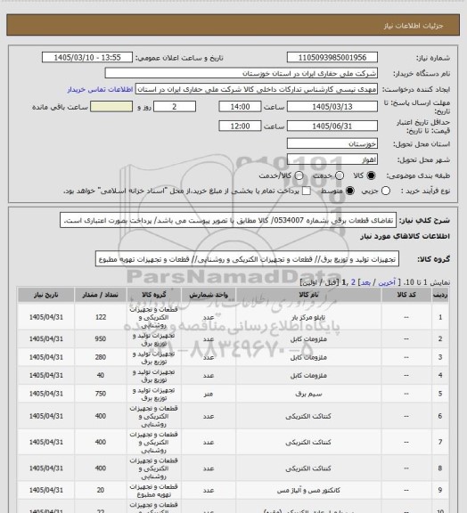
Task: Click the announcement date field 1405/03/10 - 13:55
Action: pyautogui.click(x=87, y=57)
